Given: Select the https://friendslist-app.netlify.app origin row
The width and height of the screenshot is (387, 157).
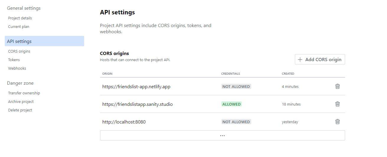Looking at the screenshot, I should click(x=136, y=87).
